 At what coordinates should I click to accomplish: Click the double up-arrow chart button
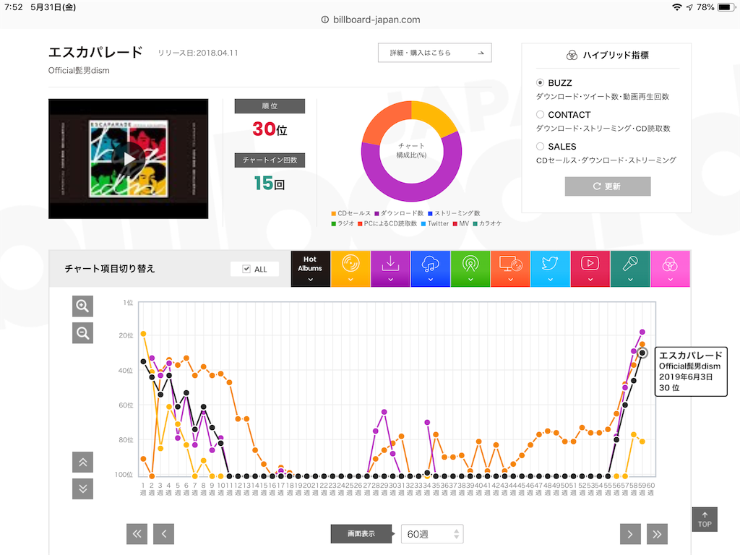82,462
